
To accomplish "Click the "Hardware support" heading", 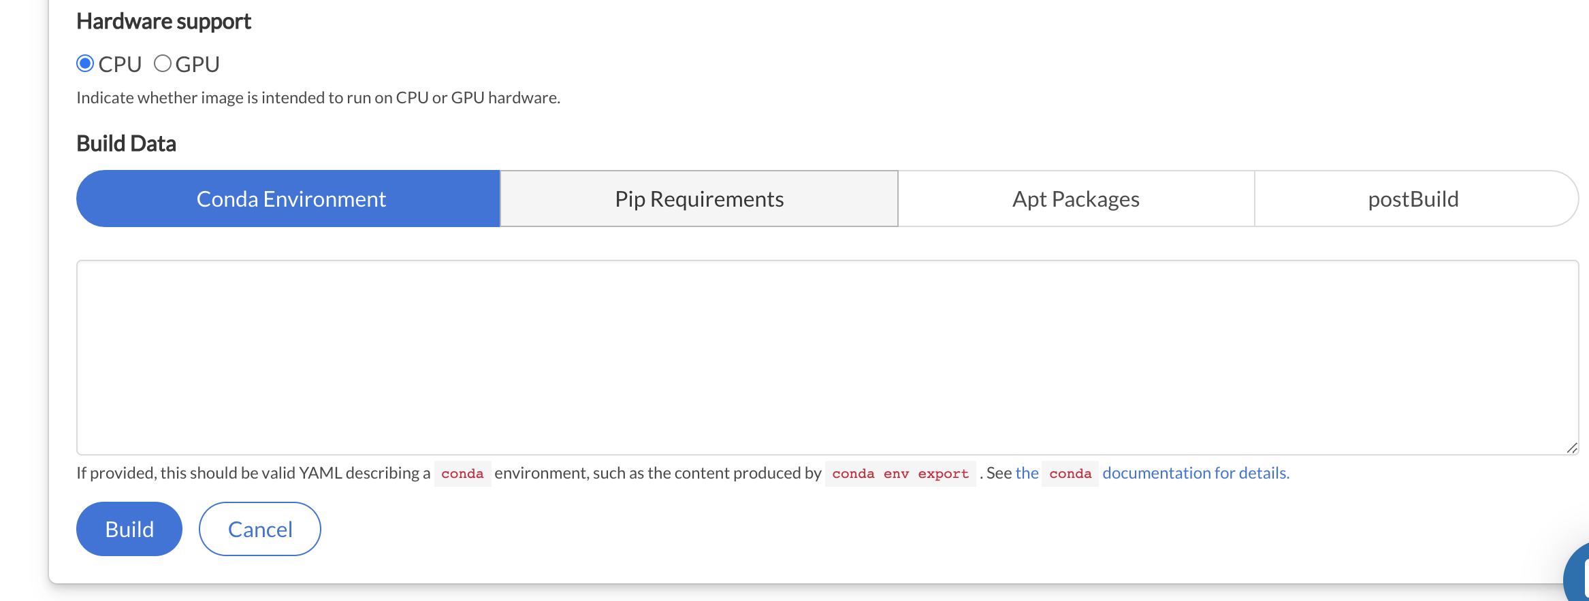I will pyautogui.click(x=163, y=22).
